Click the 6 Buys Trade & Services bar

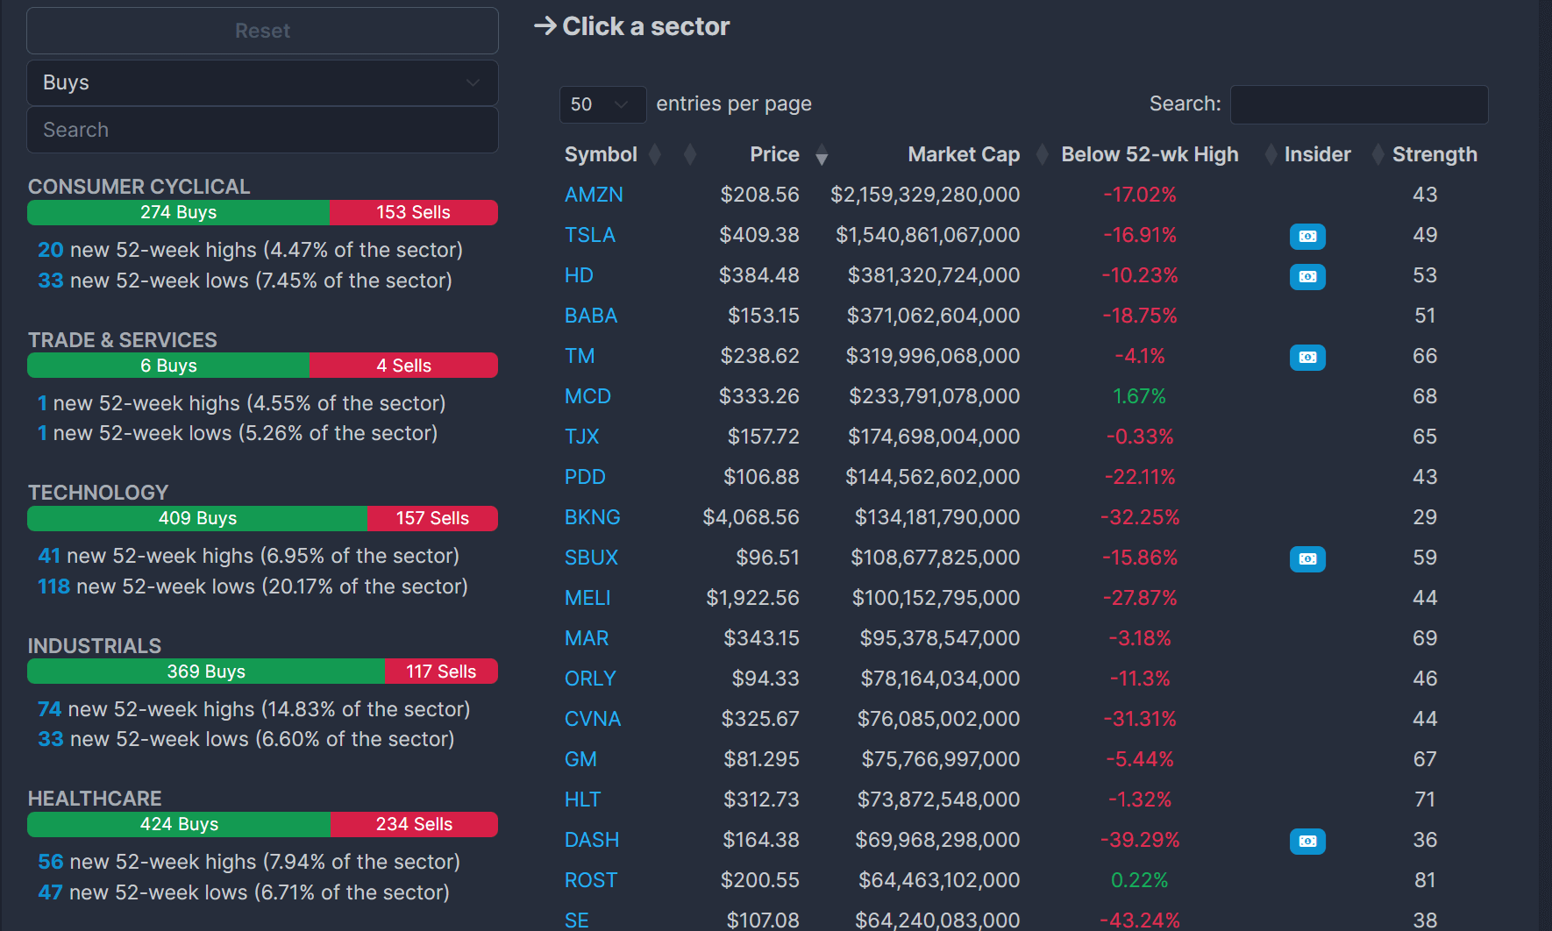(168, 366)
